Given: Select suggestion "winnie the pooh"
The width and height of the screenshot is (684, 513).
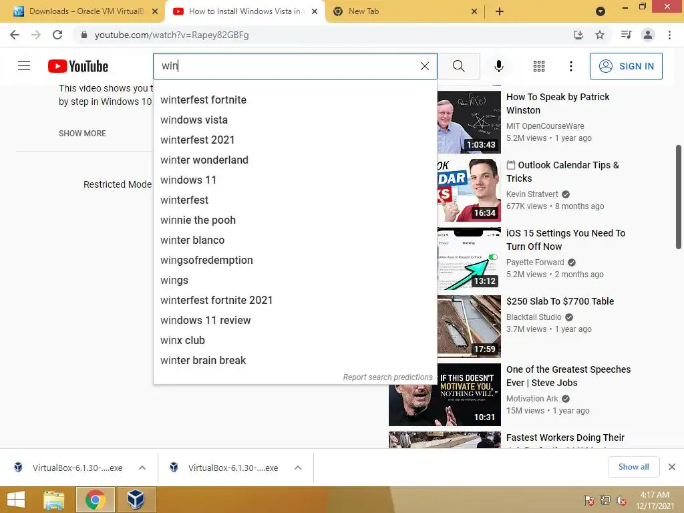Looking at the screenshot, I should click(295, 220).
